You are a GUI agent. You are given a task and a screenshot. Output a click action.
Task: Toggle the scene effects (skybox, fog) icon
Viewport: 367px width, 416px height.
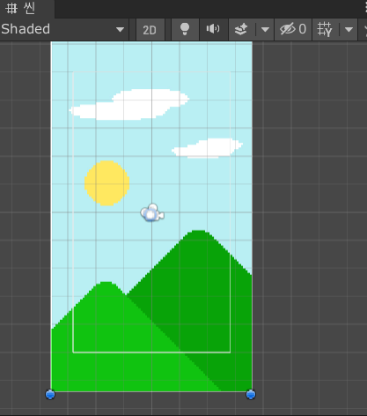tap(241, 29)
